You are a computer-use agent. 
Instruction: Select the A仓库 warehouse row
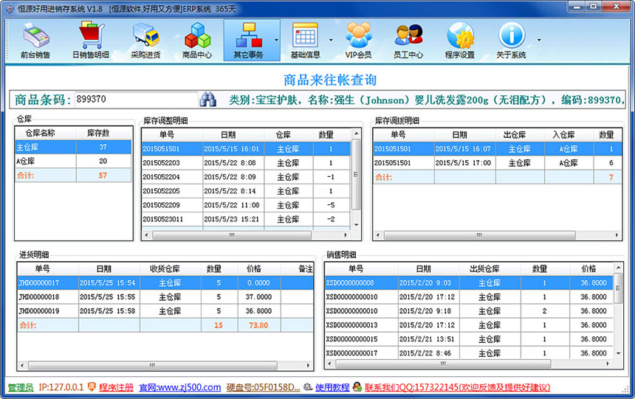coord(72,161)
